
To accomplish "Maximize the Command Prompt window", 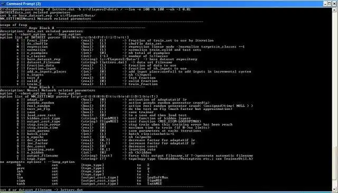I will click(330, 4).
